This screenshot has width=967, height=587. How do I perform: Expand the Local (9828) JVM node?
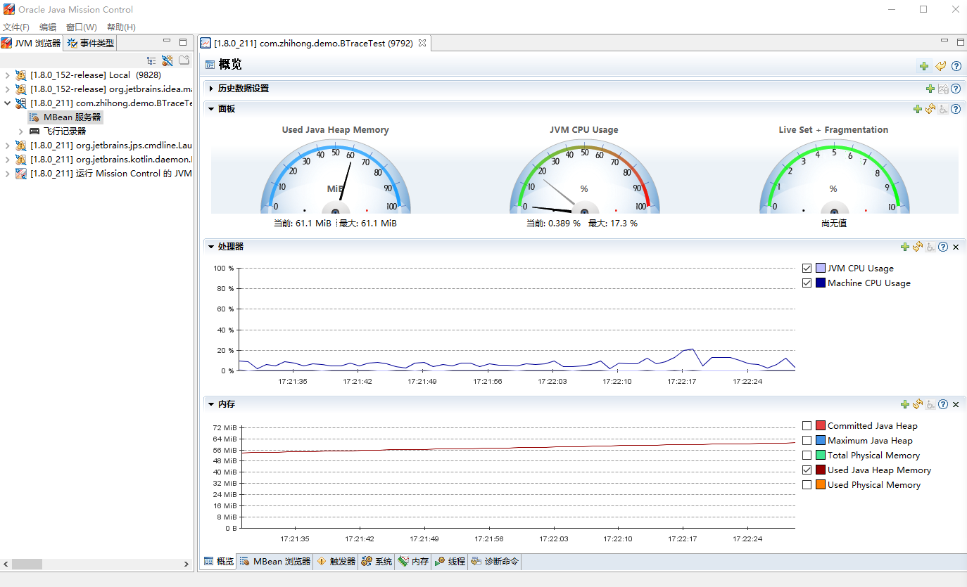[7, 75]
